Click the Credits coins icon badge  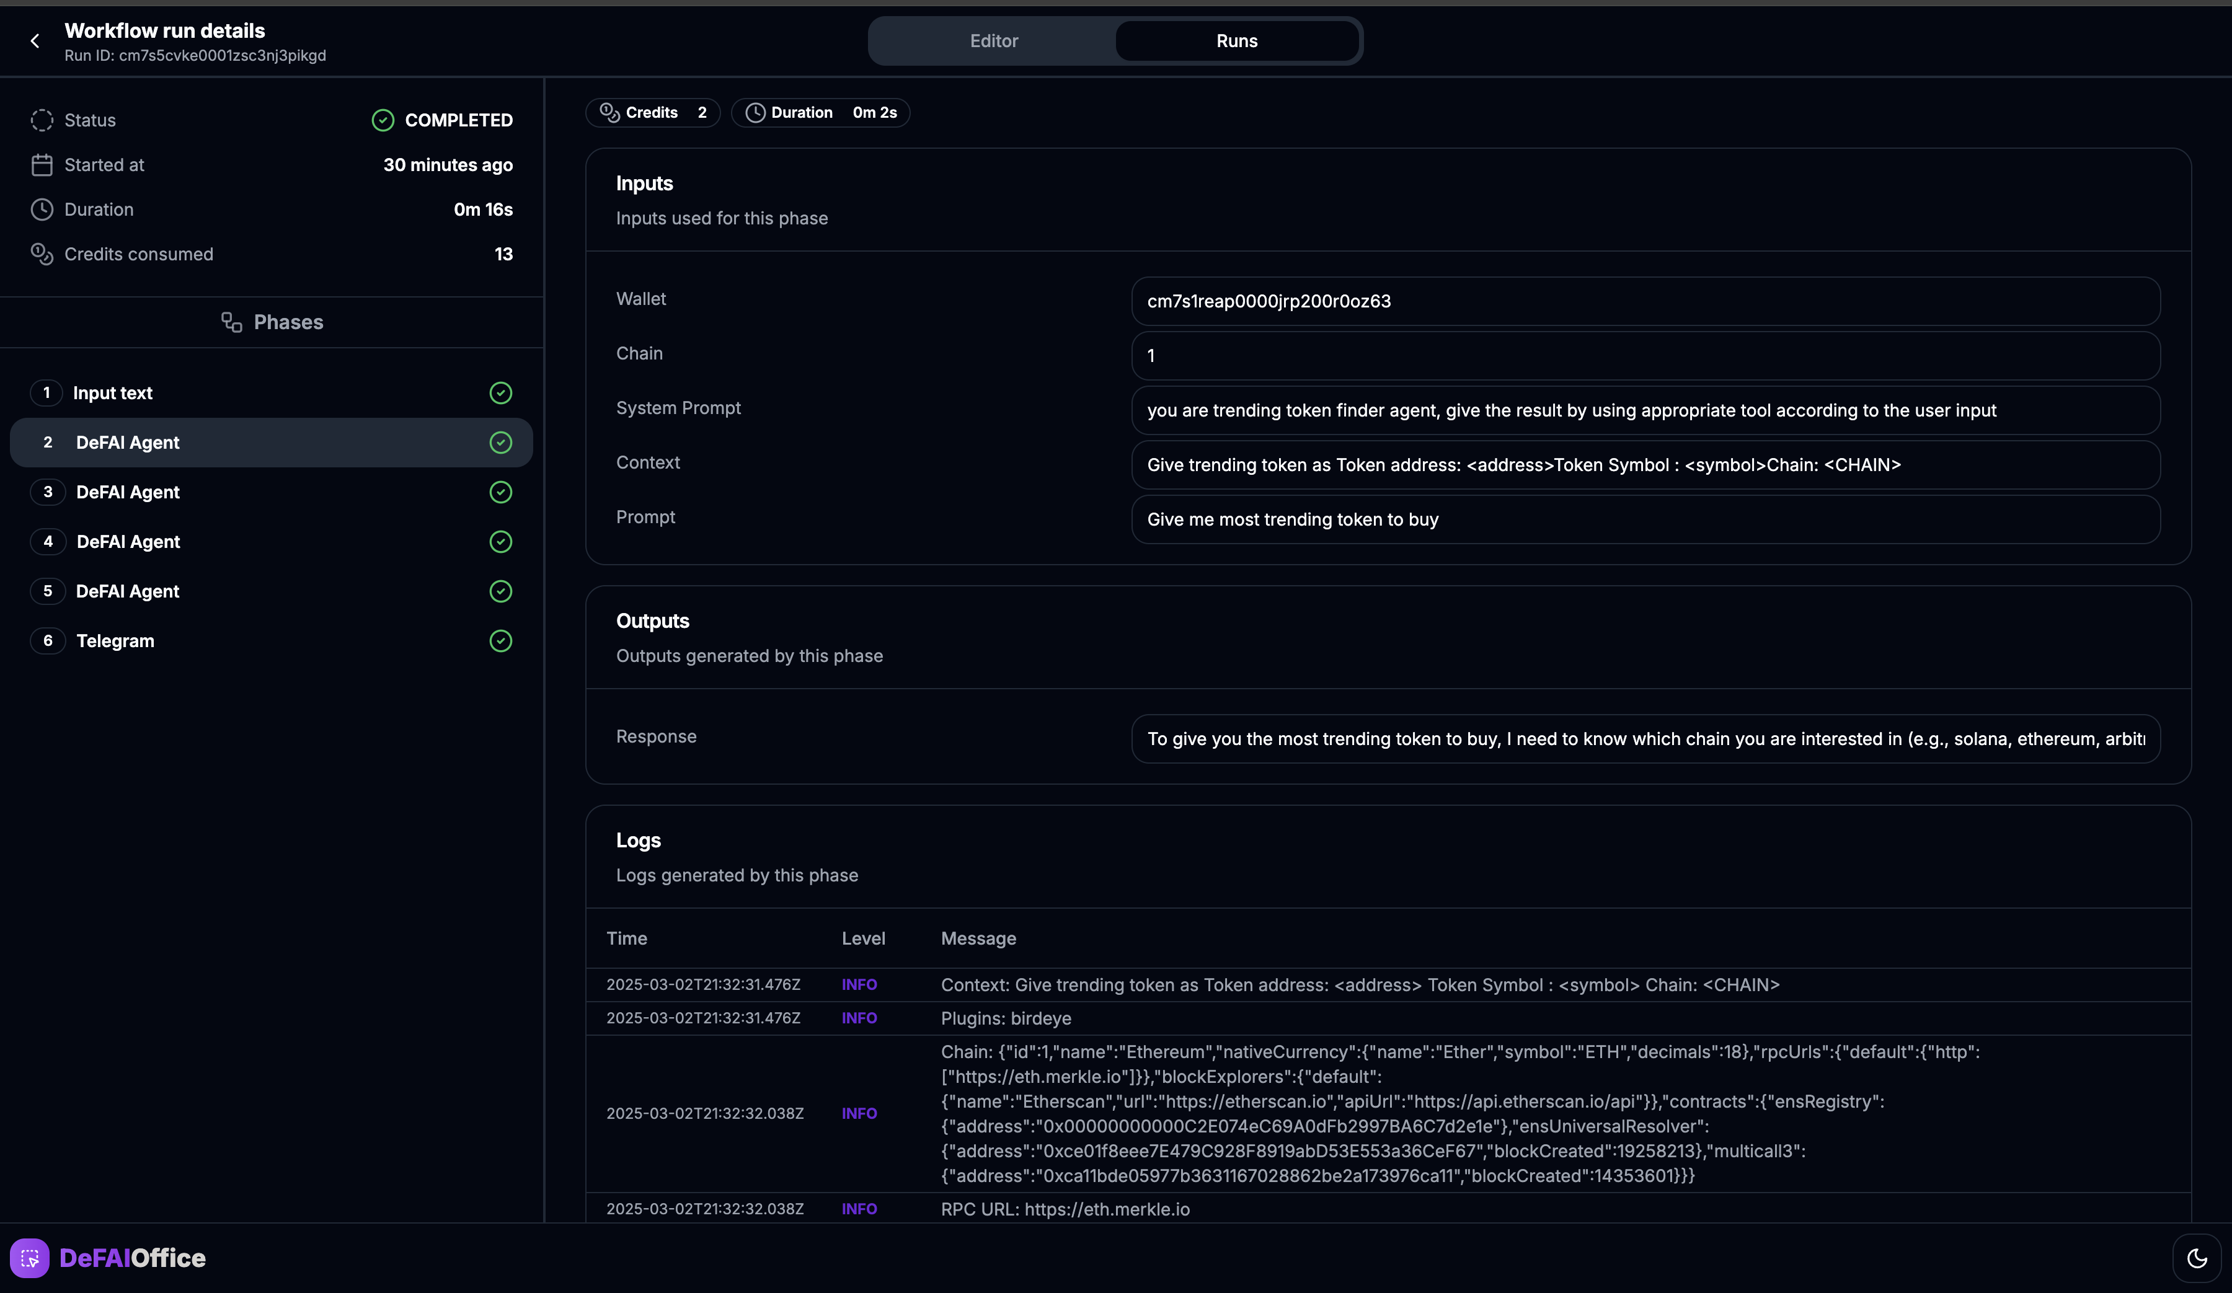pos(609,112)
